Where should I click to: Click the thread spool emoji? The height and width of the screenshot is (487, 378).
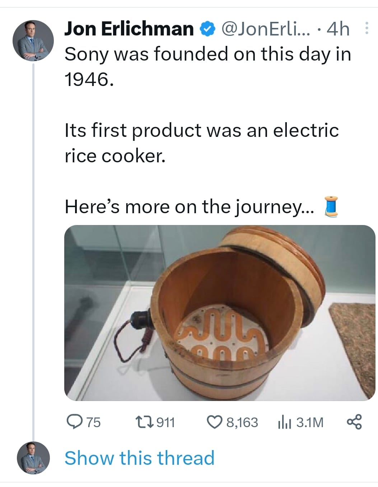point(331,206)
